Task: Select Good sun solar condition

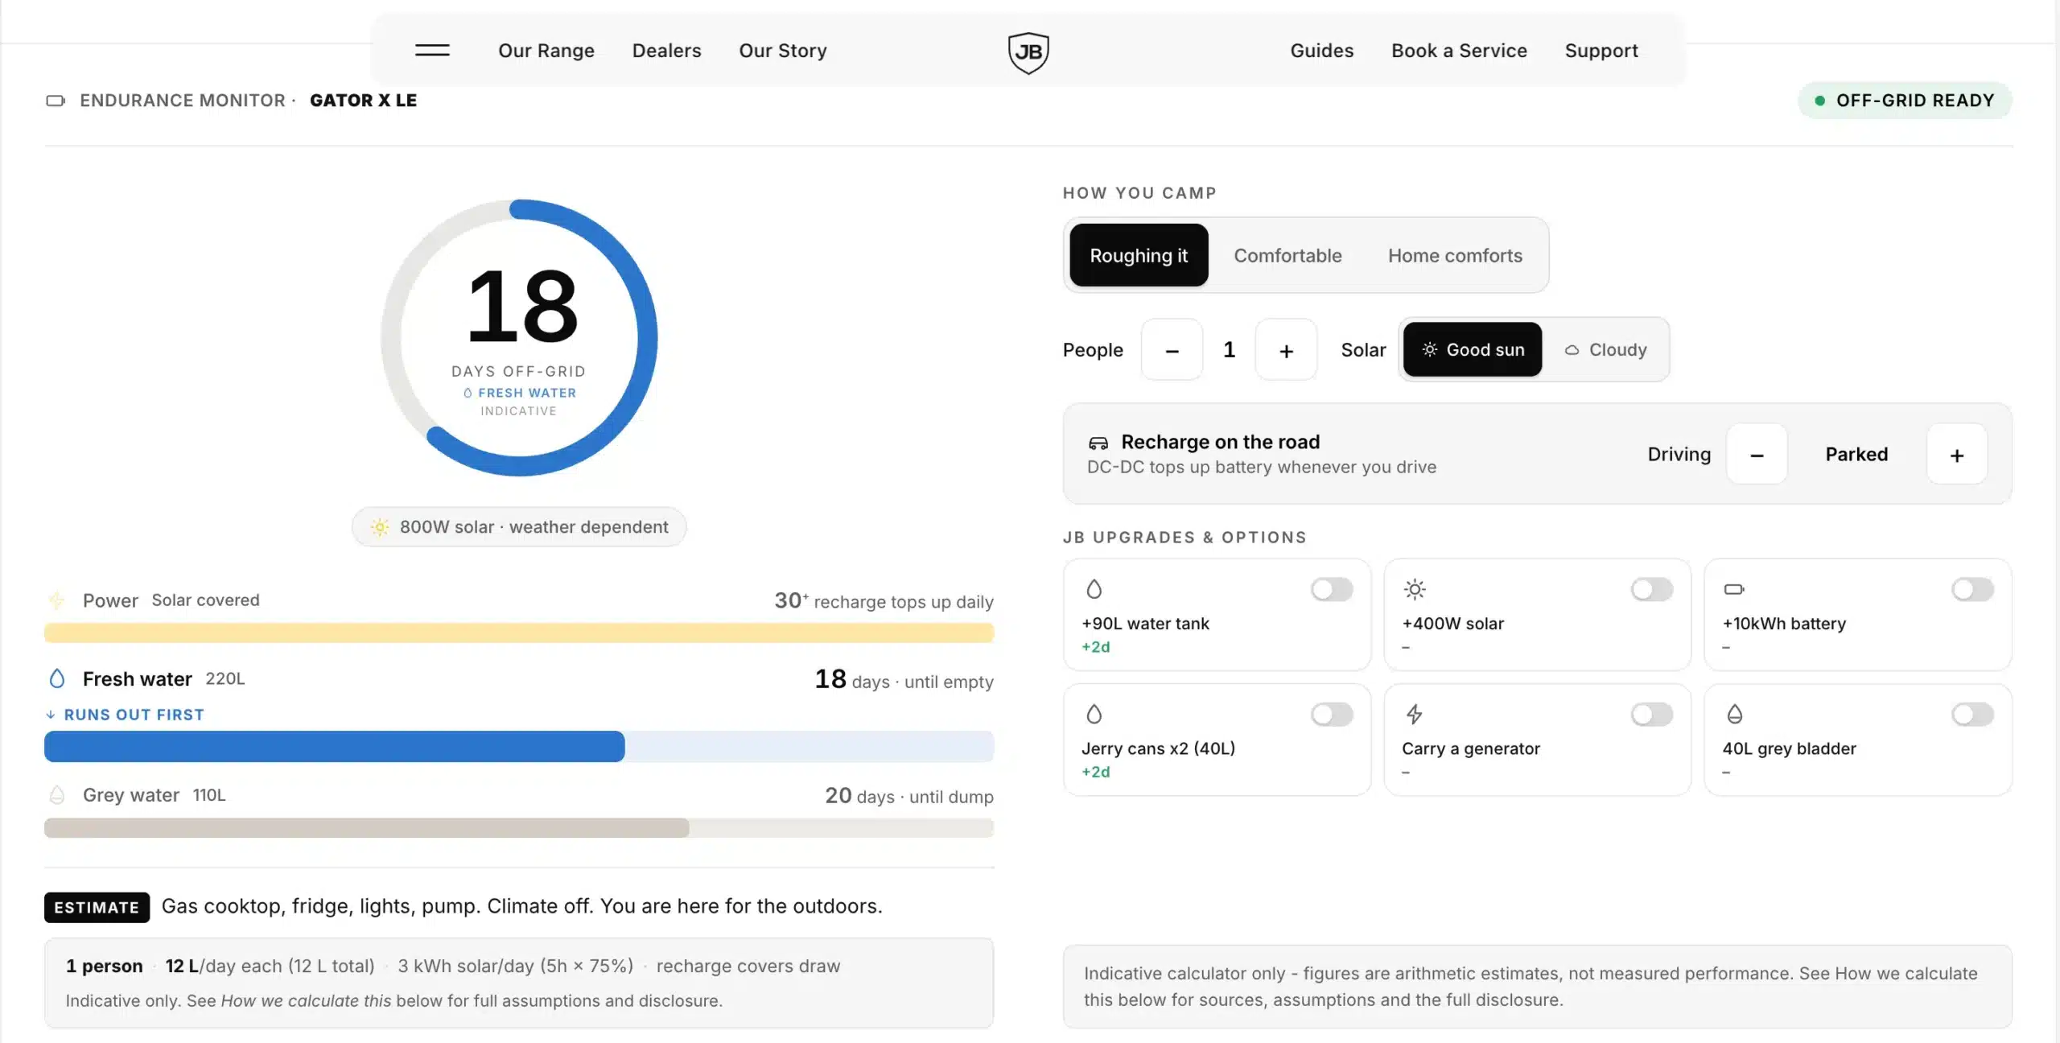Action: 1473,349
